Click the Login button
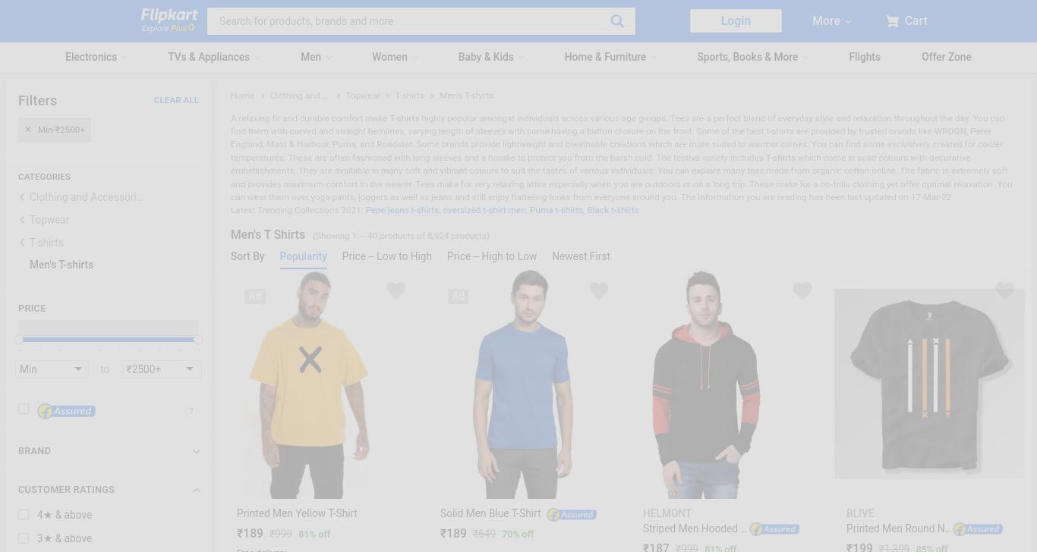This screenshot has height=552, width=1037. 736,21
